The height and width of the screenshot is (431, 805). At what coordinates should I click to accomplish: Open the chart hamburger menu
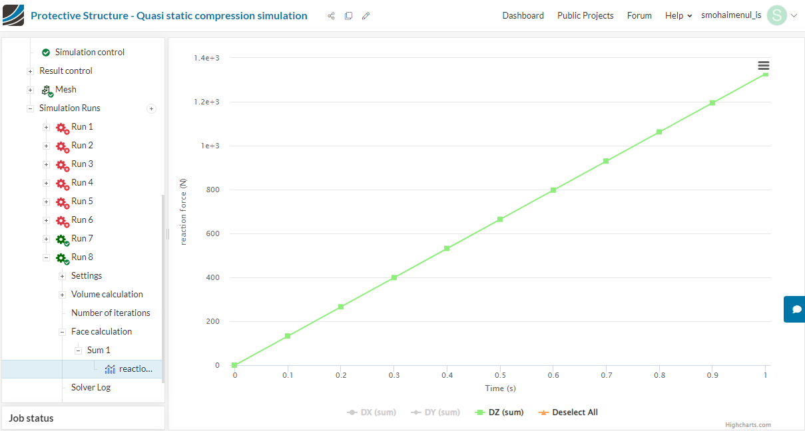(x=764, y=66)
